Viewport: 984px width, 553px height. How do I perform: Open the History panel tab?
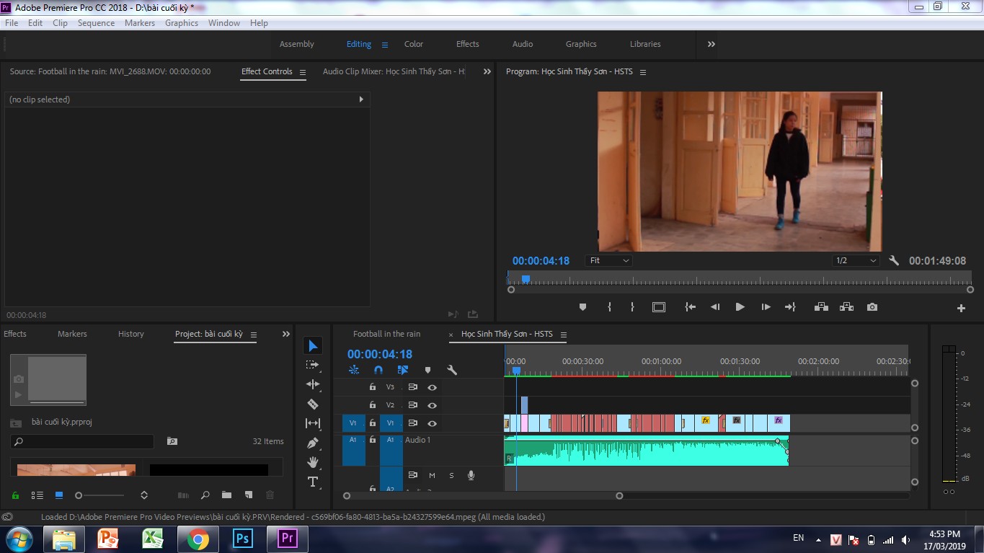(131, 334)
